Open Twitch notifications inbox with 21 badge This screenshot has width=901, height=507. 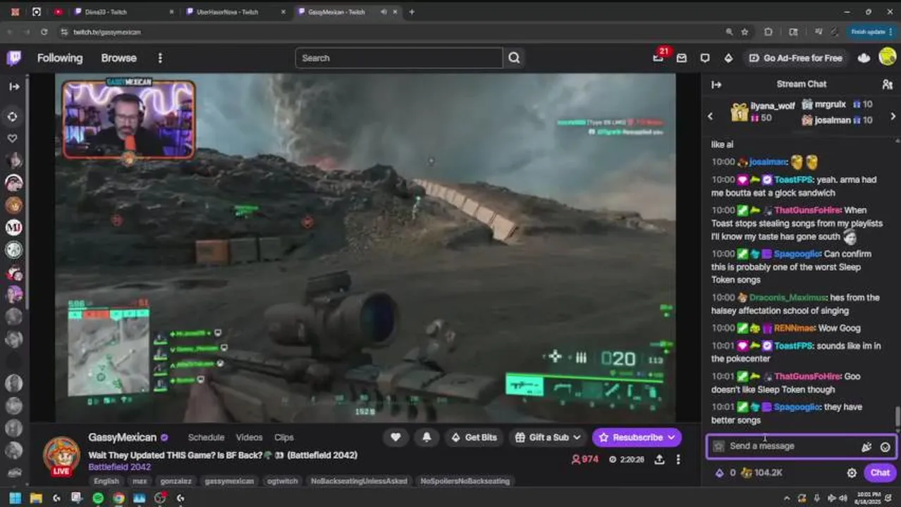(x=658, y=58)
